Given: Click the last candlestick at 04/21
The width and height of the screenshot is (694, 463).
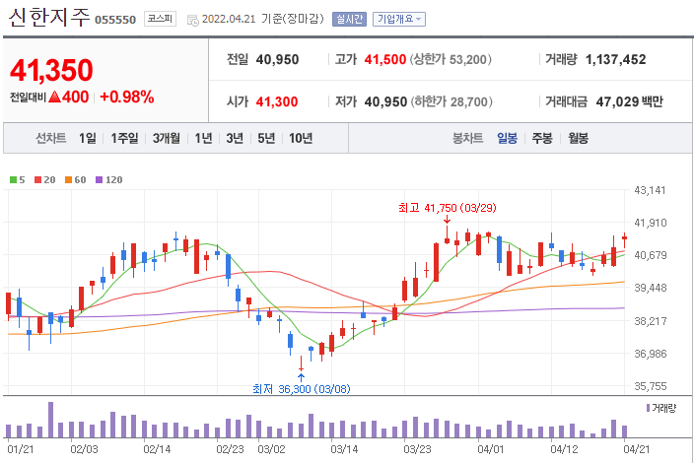Looking at the screenshot, I should (x=625, y=238).
